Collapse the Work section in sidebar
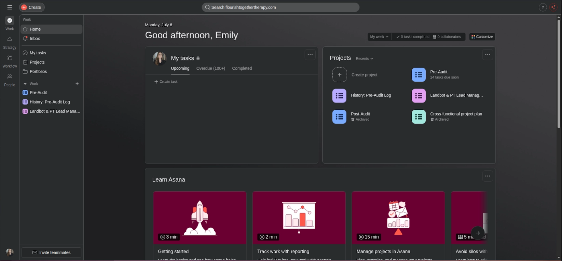 (x=25, y=84)
